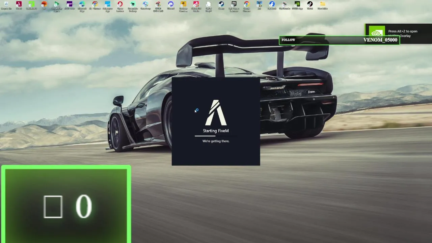Launch Rockstar Games Launcher shortcut
The height and width of the screenshot is (243, 432).
tap(183, 7)
